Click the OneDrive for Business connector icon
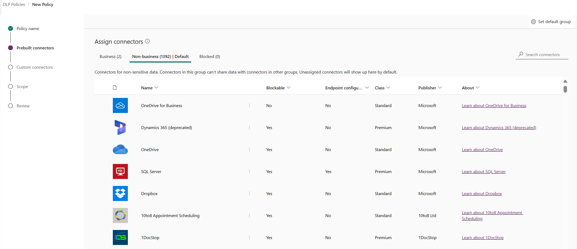The image size is (577, 249). pyautogui.click(x=120, y=105)
